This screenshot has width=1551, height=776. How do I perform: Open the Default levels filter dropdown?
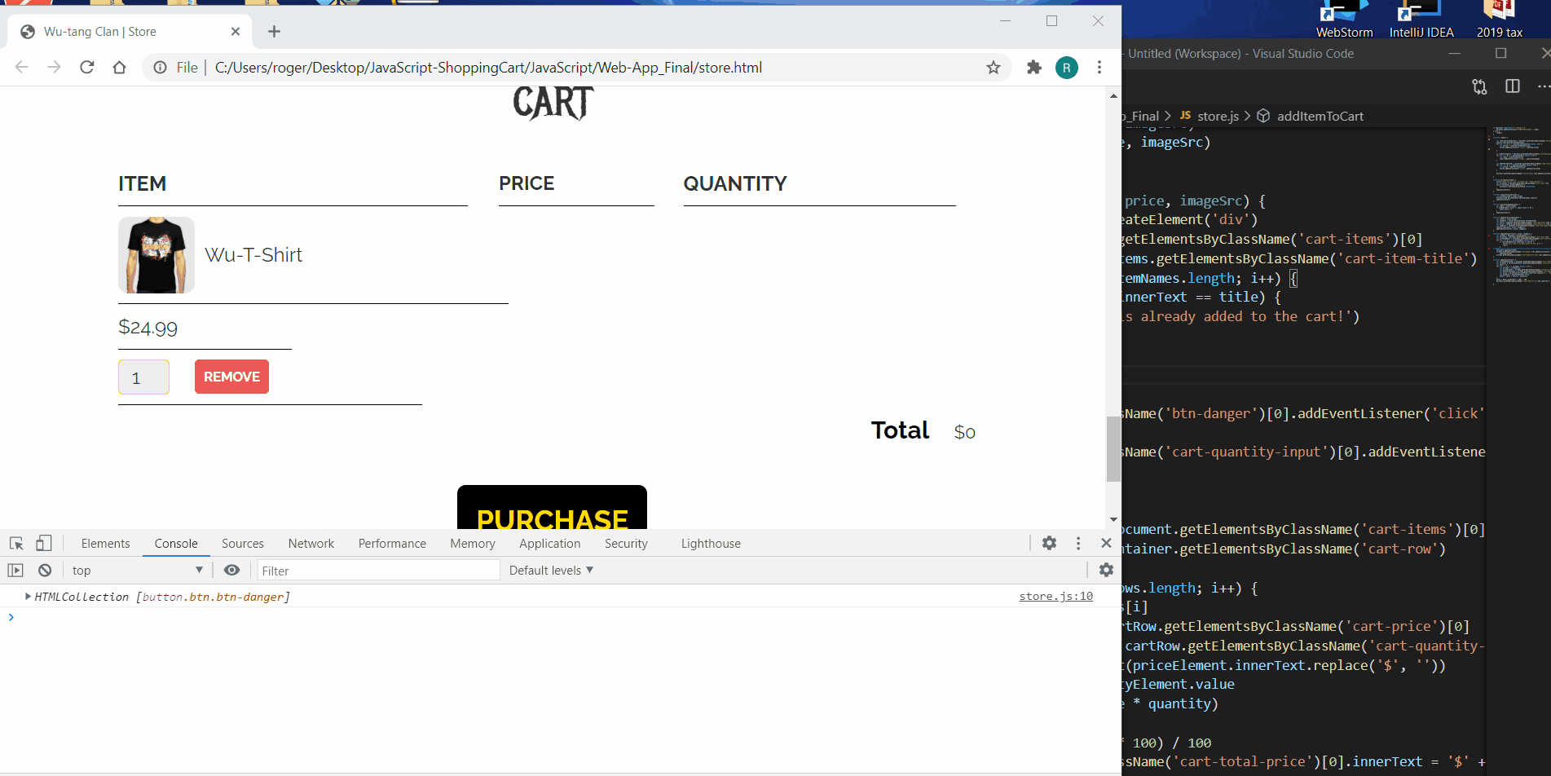[x=550, y=570]
